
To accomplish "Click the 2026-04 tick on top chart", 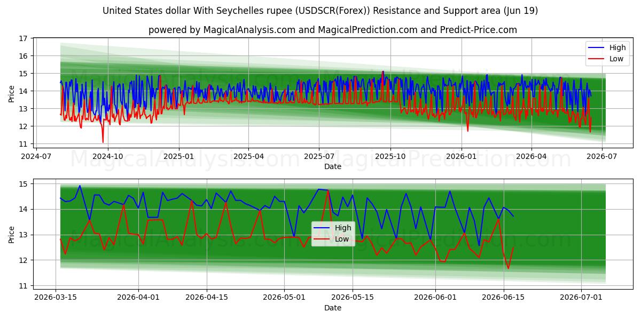I will pyautogui.click(x=531, y=156).
